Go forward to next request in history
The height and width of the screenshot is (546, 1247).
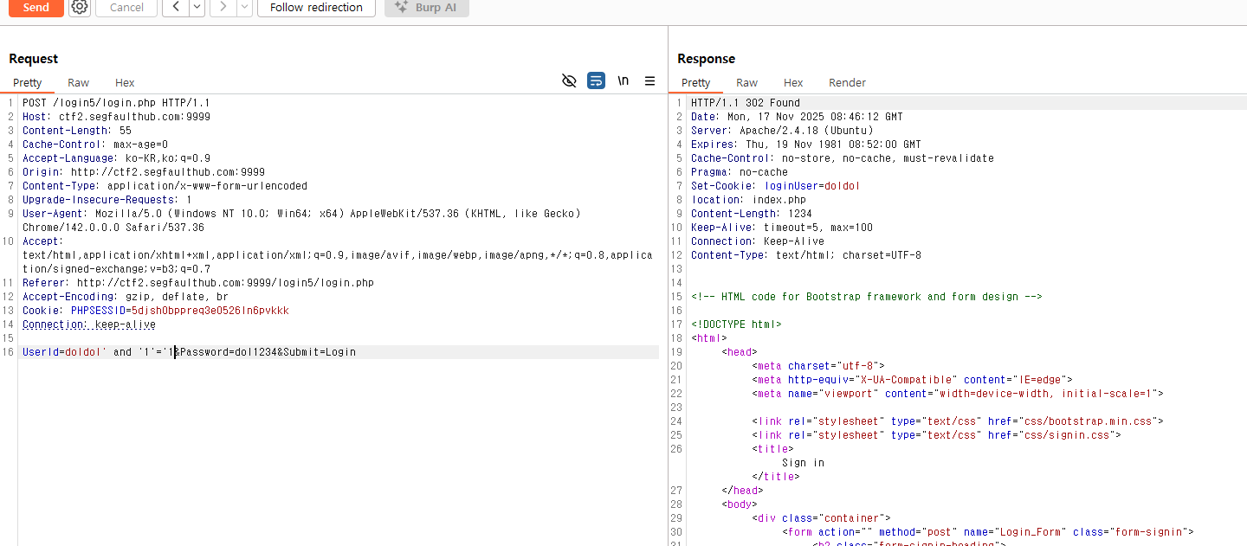(223, 7)
